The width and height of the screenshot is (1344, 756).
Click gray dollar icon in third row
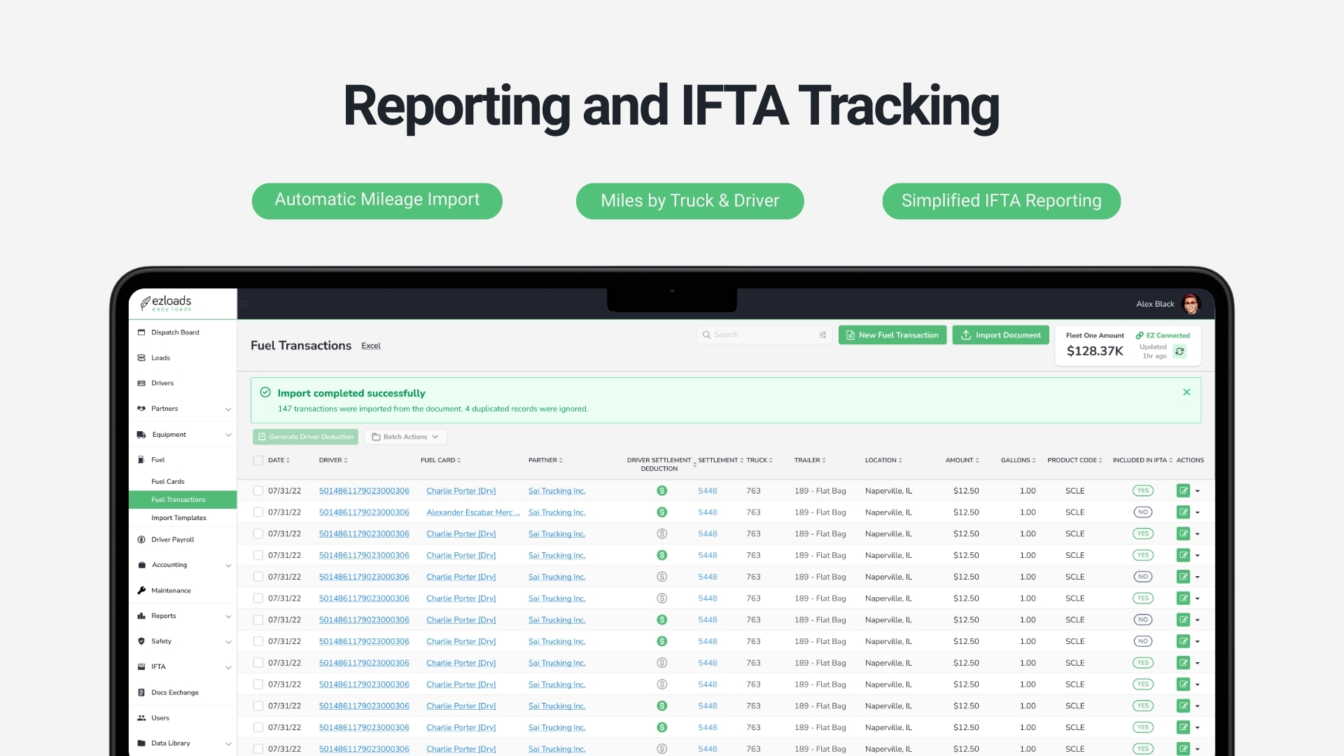point(661,534)
